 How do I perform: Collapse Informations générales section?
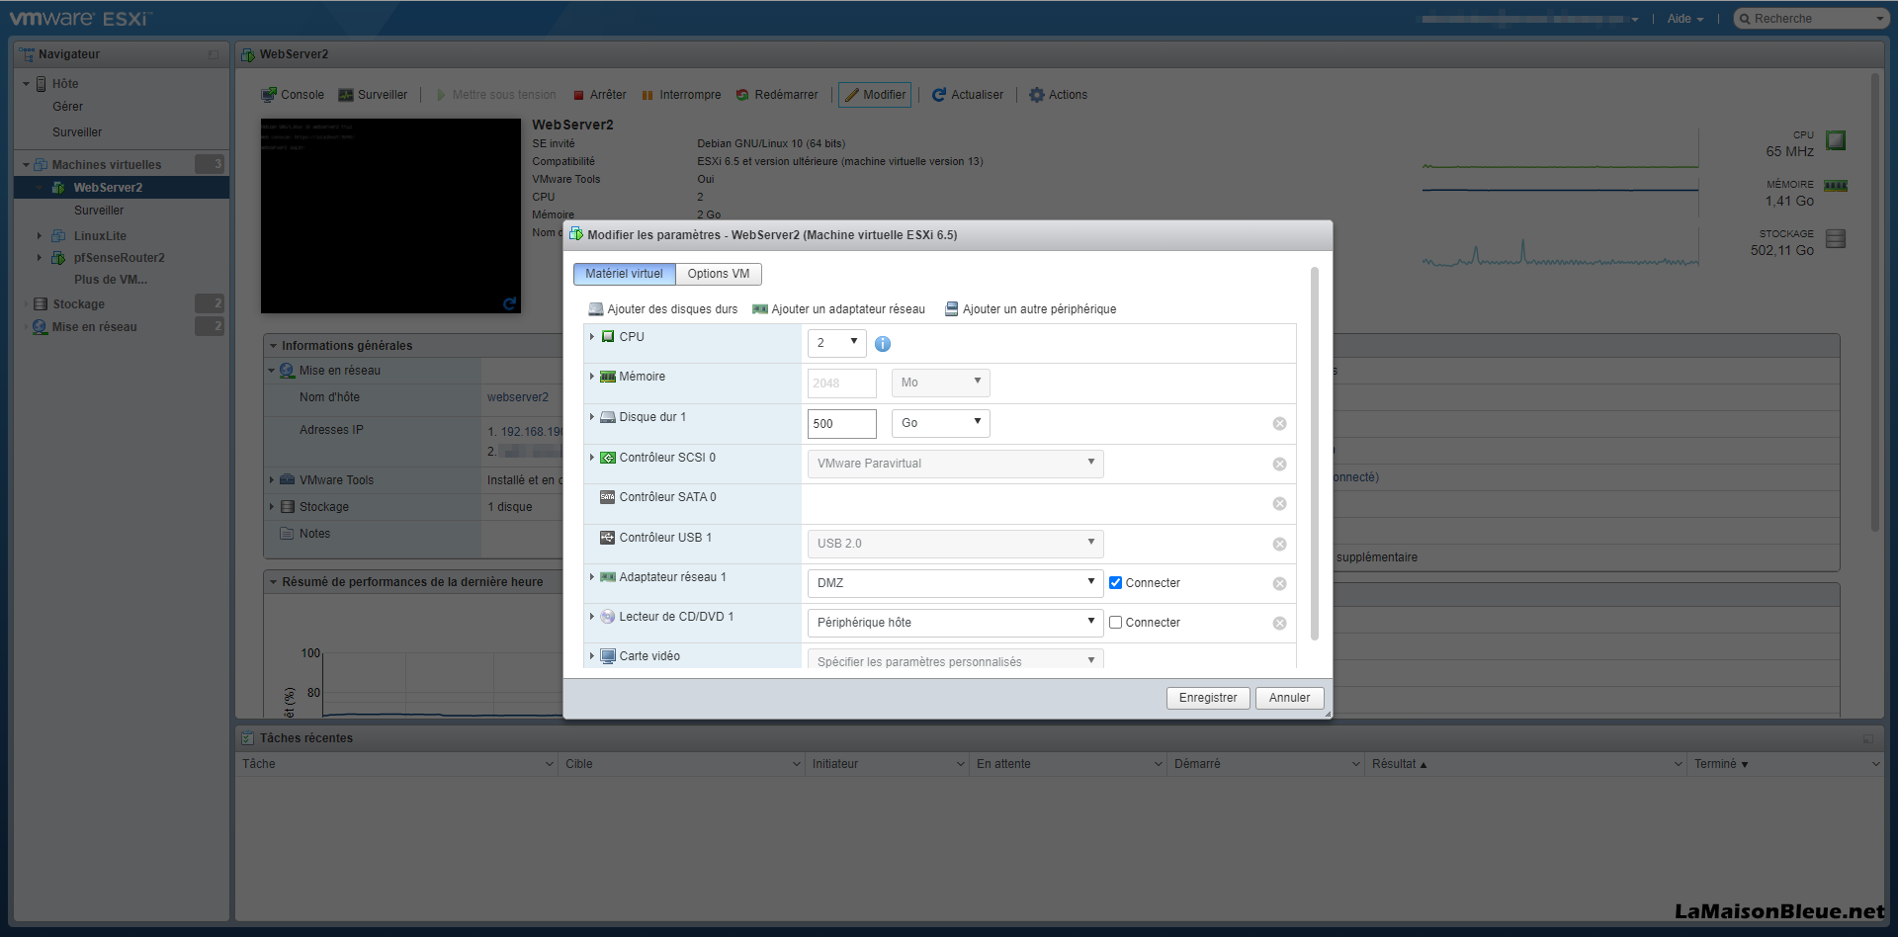[x=274, y=346]
